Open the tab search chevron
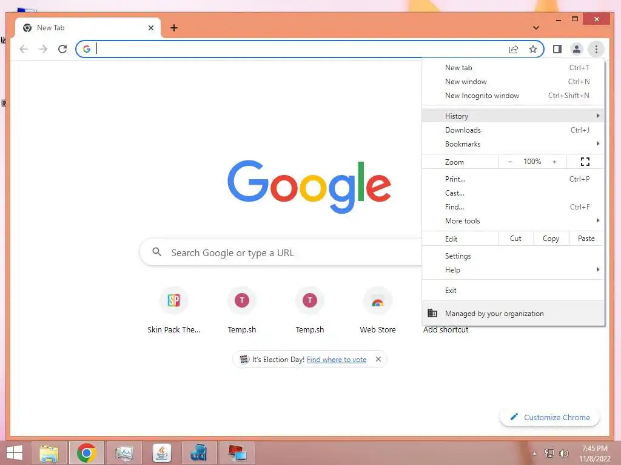This screenshot has height=465, width=621. pyautogui.click(x=536, y=28)
